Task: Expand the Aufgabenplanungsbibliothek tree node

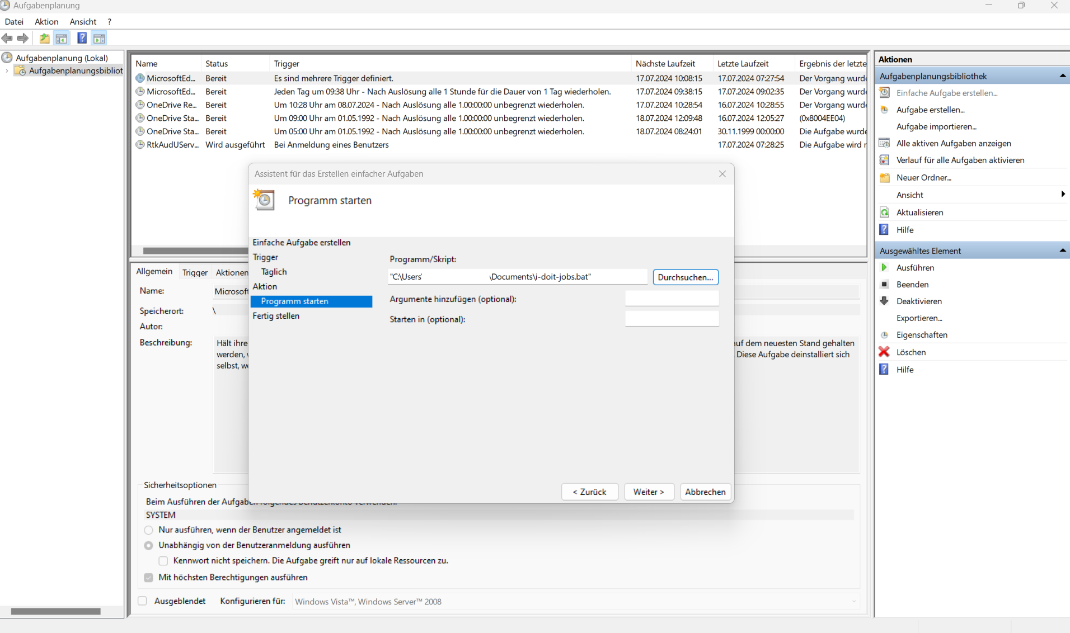Action: pyautogui.click(x=7, y=71)
